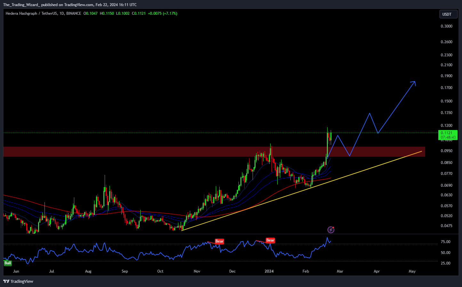Click the RSI 75.00 level label

(446, 242)
